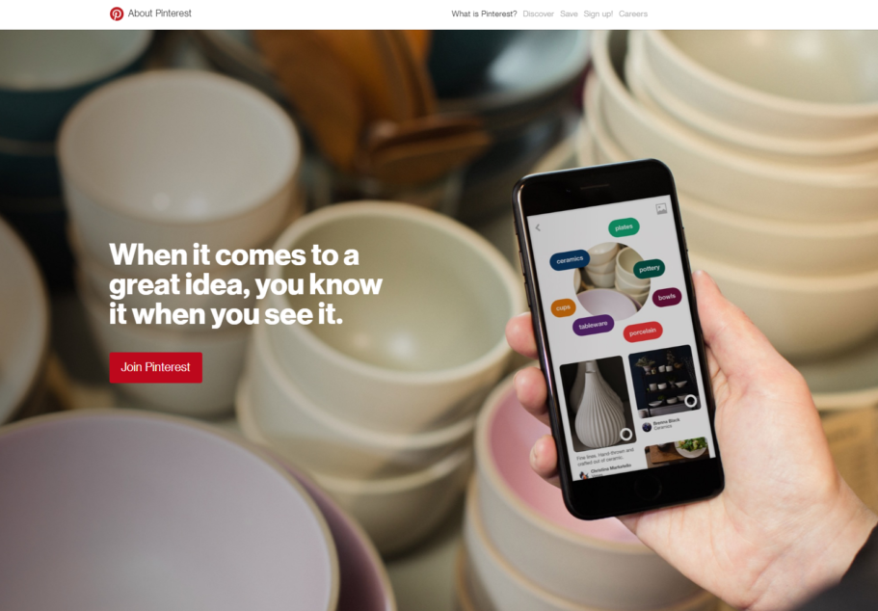
Task: Click the red Join Pinterest button
Action: click(x=156, y=367)
